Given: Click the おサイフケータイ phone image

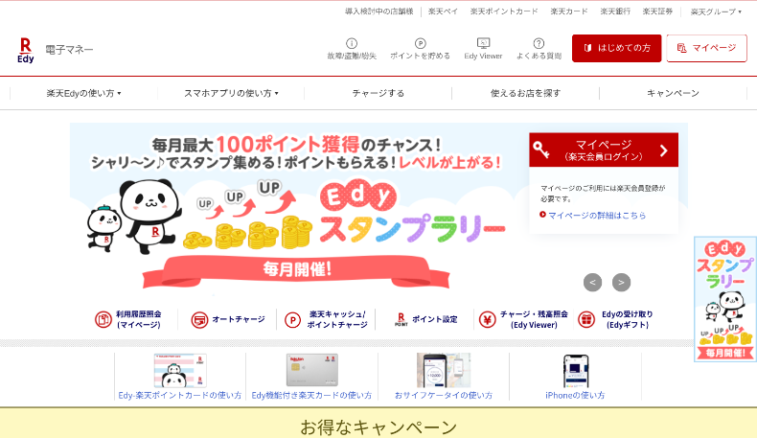Looking at the screenshot, I should [x=444, y=370].
